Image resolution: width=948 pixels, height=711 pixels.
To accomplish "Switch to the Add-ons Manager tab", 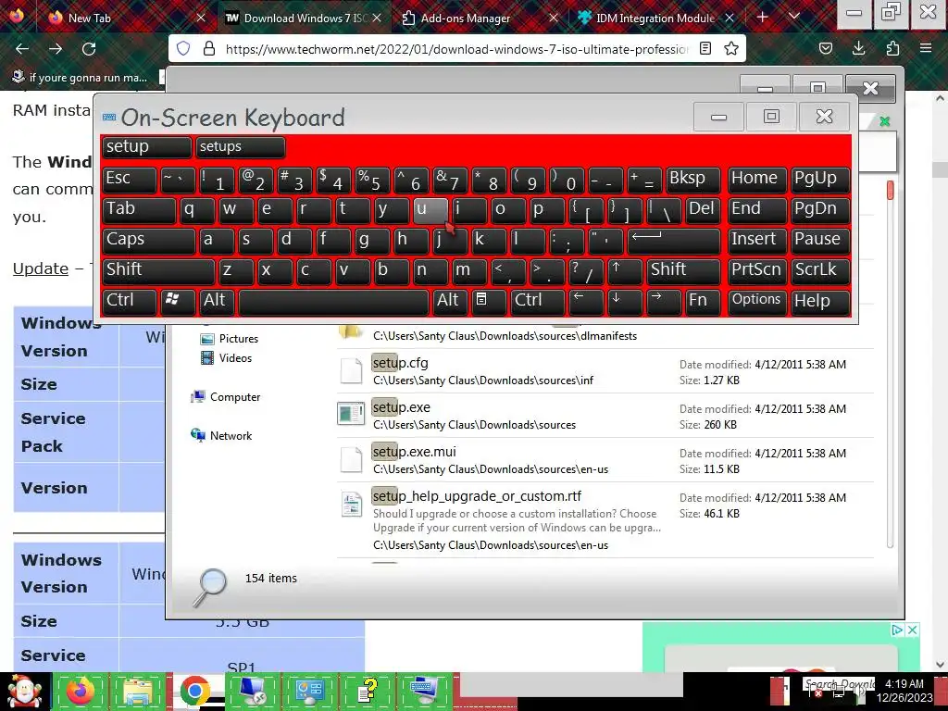I will [x=480, y=19].
